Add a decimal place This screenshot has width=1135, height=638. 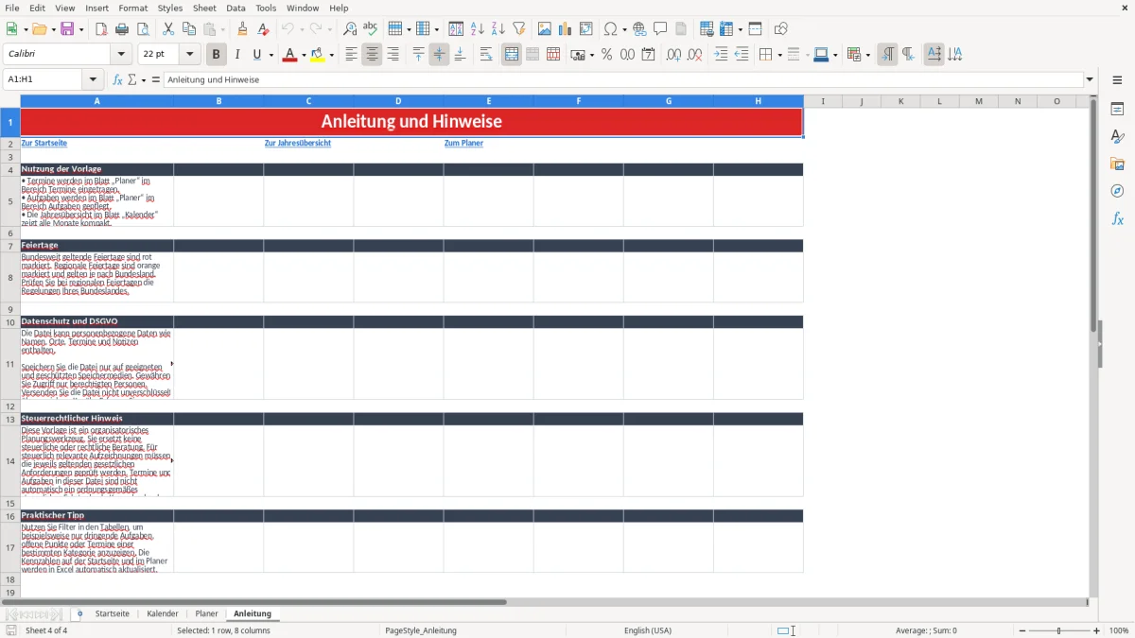click(673, 55)
